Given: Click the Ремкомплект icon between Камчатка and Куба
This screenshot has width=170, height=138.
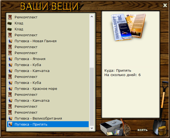Looking at the screenshot, I should click(x=10, y=77).
